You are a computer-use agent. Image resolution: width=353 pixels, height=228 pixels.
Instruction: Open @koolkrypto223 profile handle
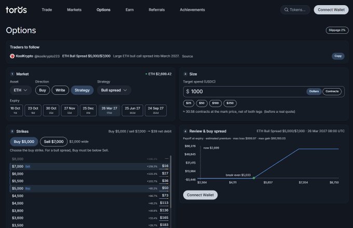pyautogui.click(x=47, y=56)
